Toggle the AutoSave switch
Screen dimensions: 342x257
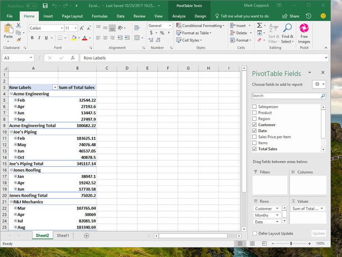click(x=31, y=6)
